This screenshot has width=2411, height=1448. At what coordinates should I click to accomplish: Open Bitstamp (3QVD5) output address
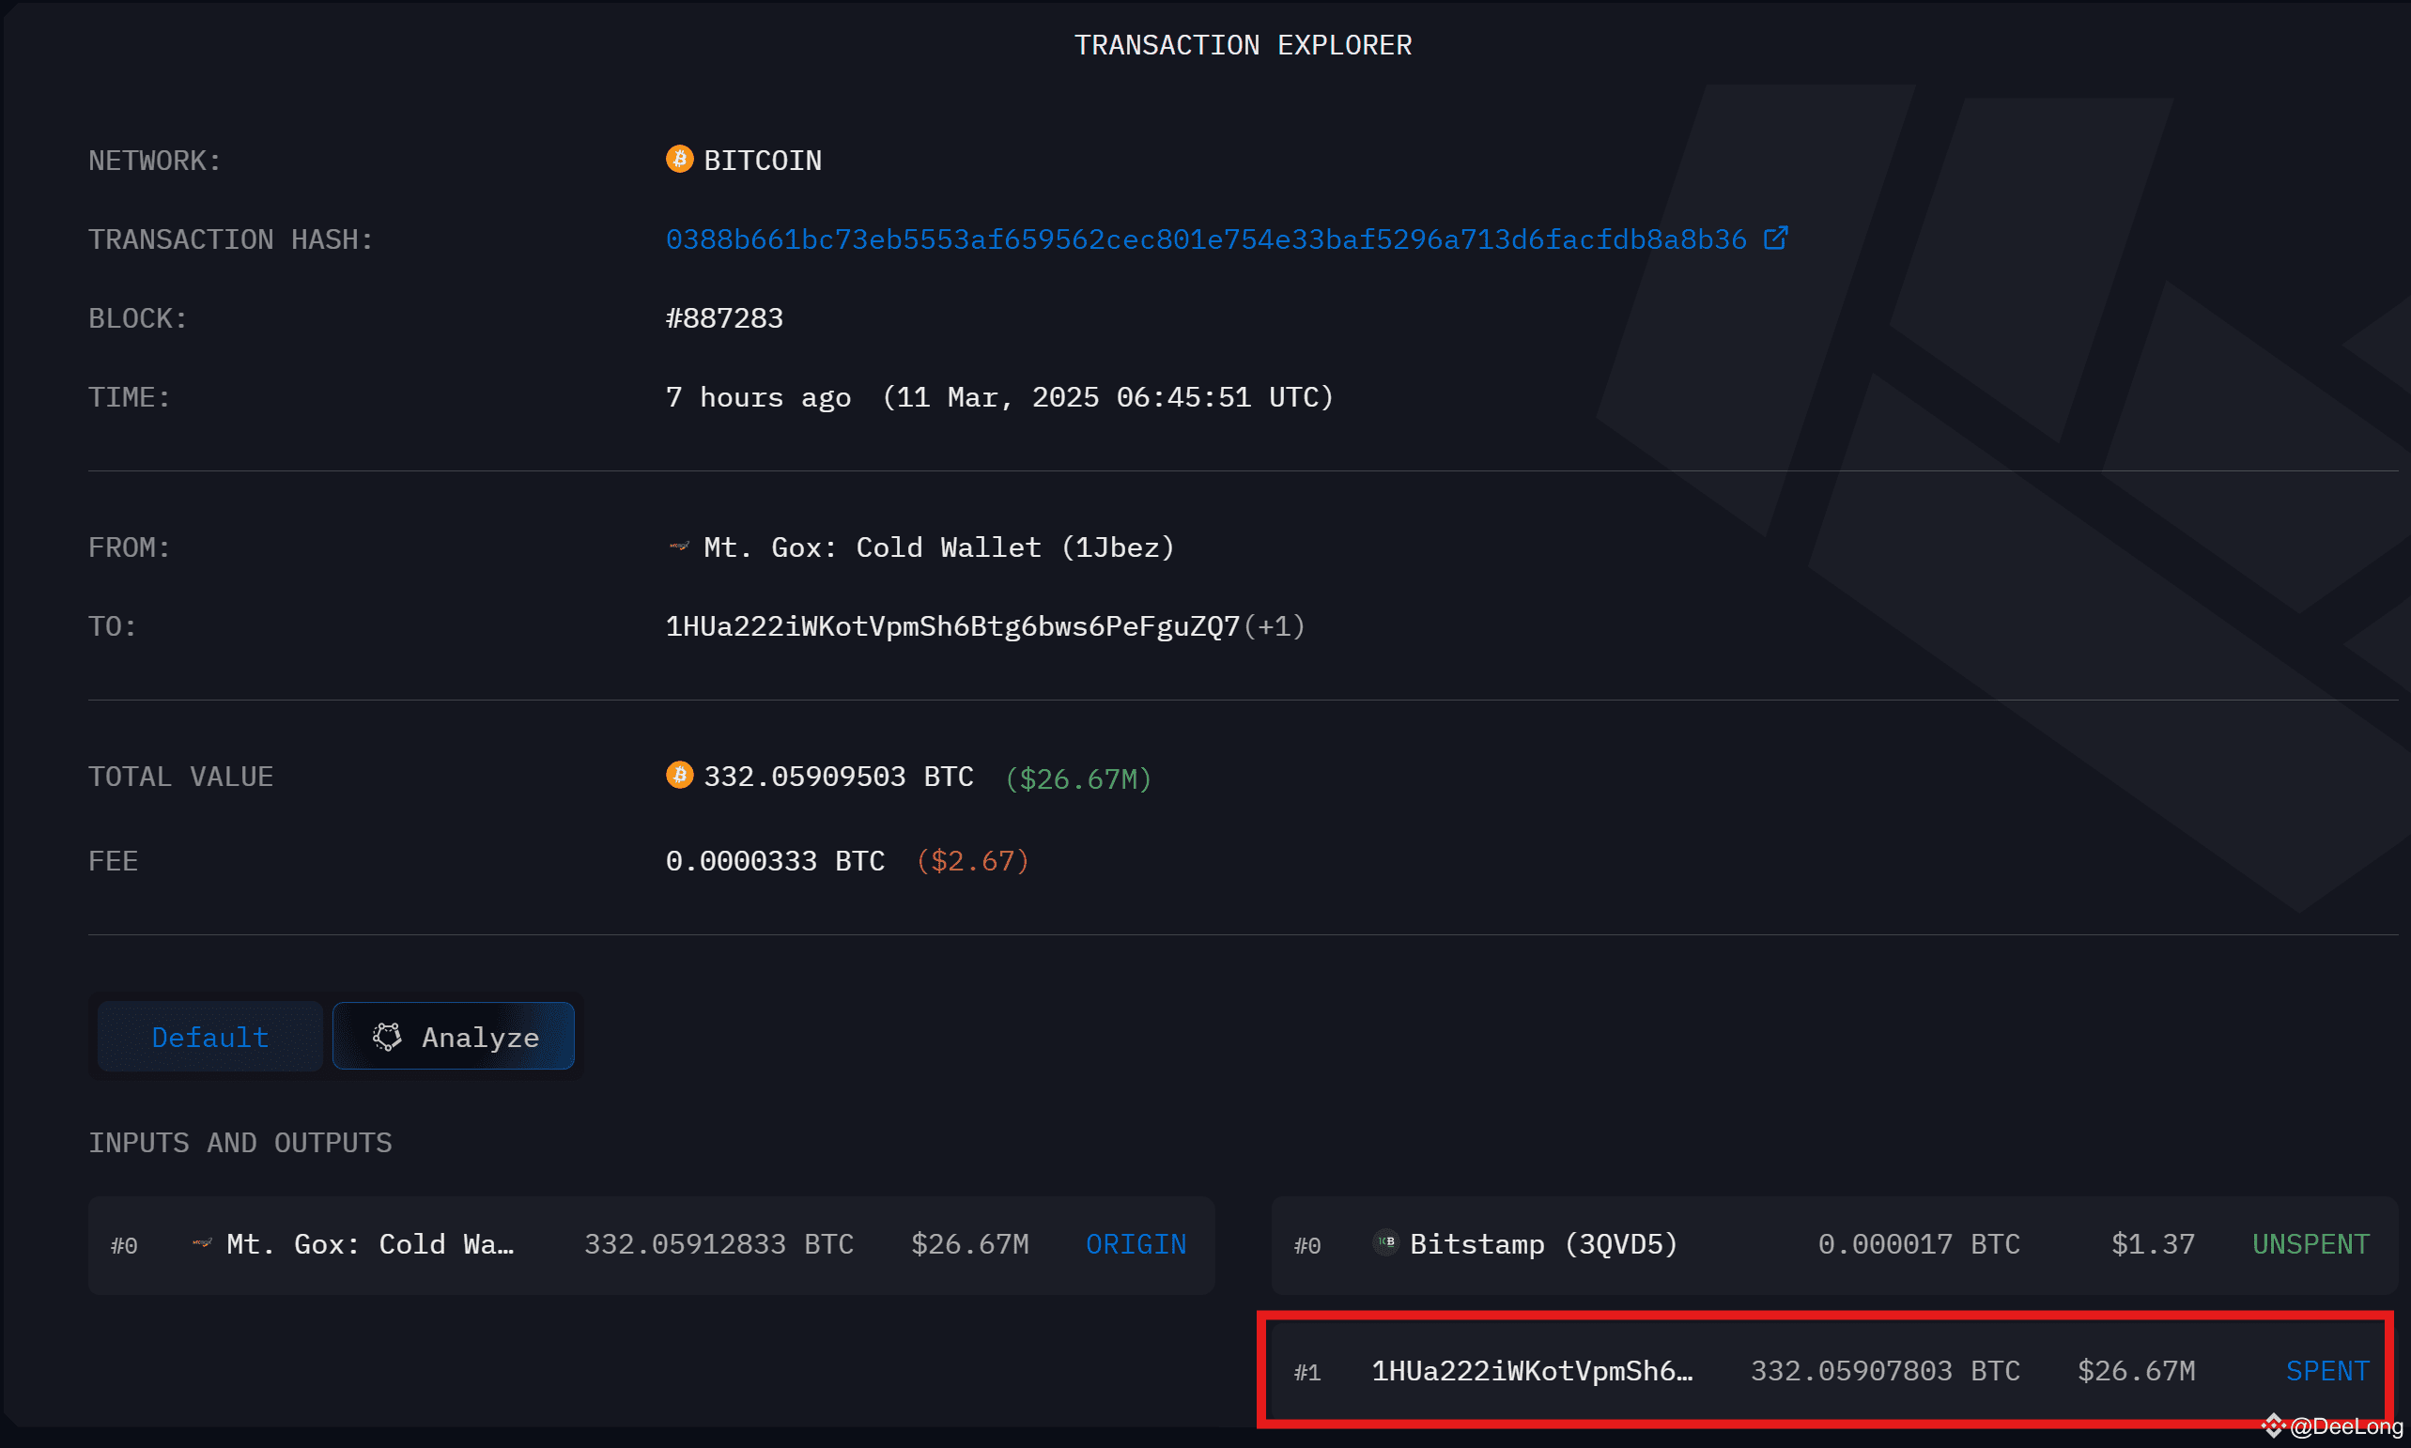[1543, 1244]
